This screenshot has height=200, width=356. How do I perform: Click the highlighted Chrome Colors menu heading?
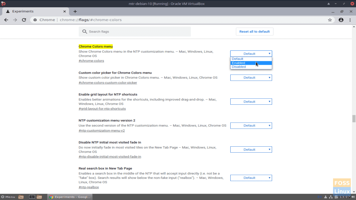click(96, 47)
